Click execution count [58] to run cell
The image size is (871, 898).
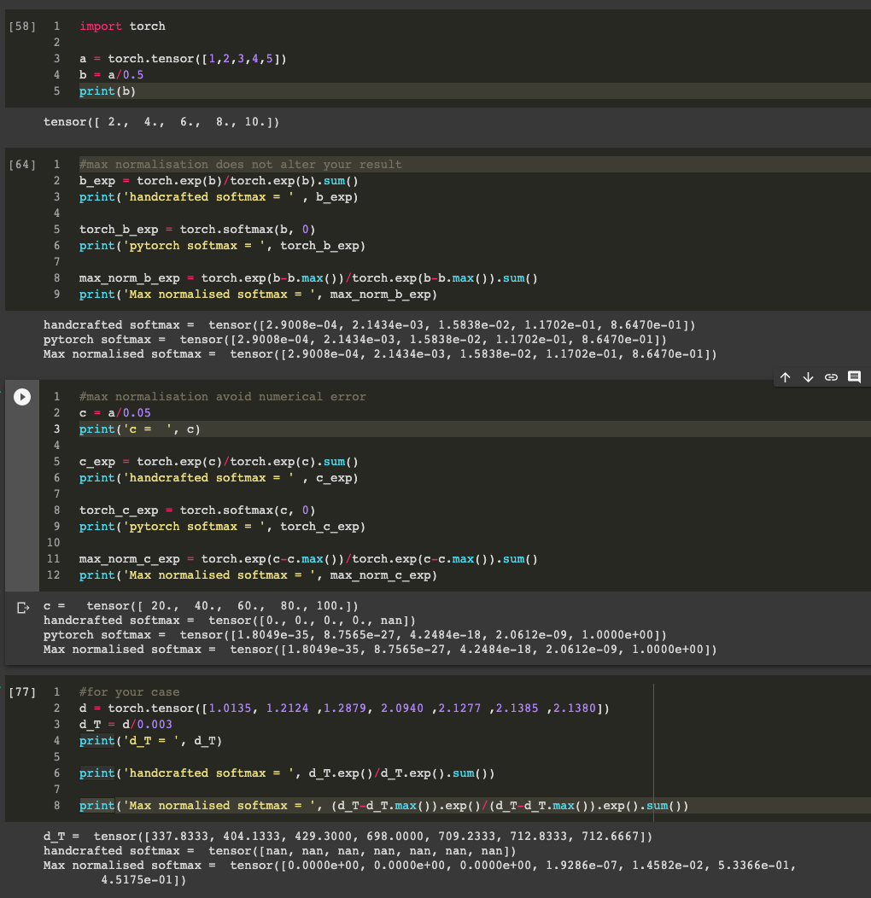(x=21, y=26)
